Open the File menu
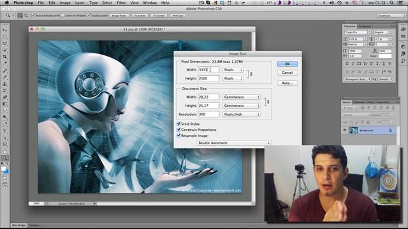Screen dimensions: 408x229 41,3
